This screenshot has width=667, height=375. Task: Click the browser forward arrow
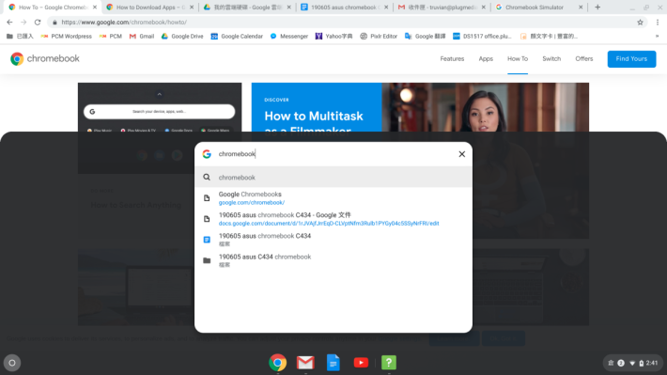pyautogui.click(x=23, y=23)
